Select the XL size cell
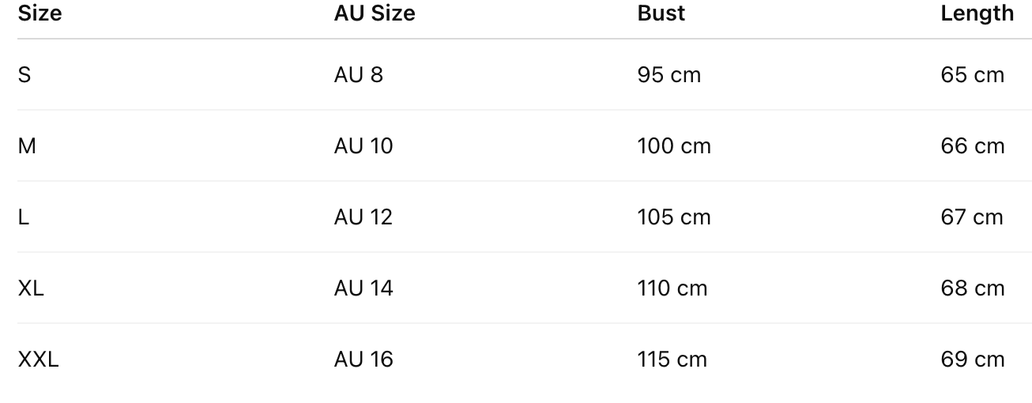 coord(31,288)
